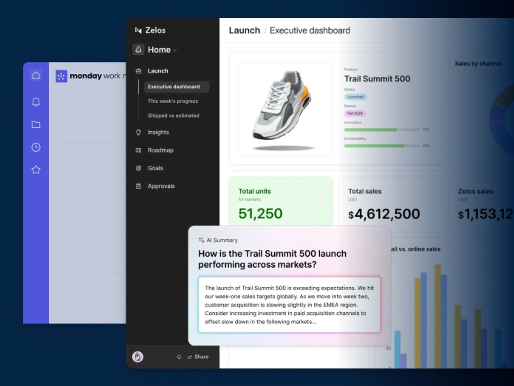Open the user avatar in Zelos sidebar

click(x=138, y=357)
